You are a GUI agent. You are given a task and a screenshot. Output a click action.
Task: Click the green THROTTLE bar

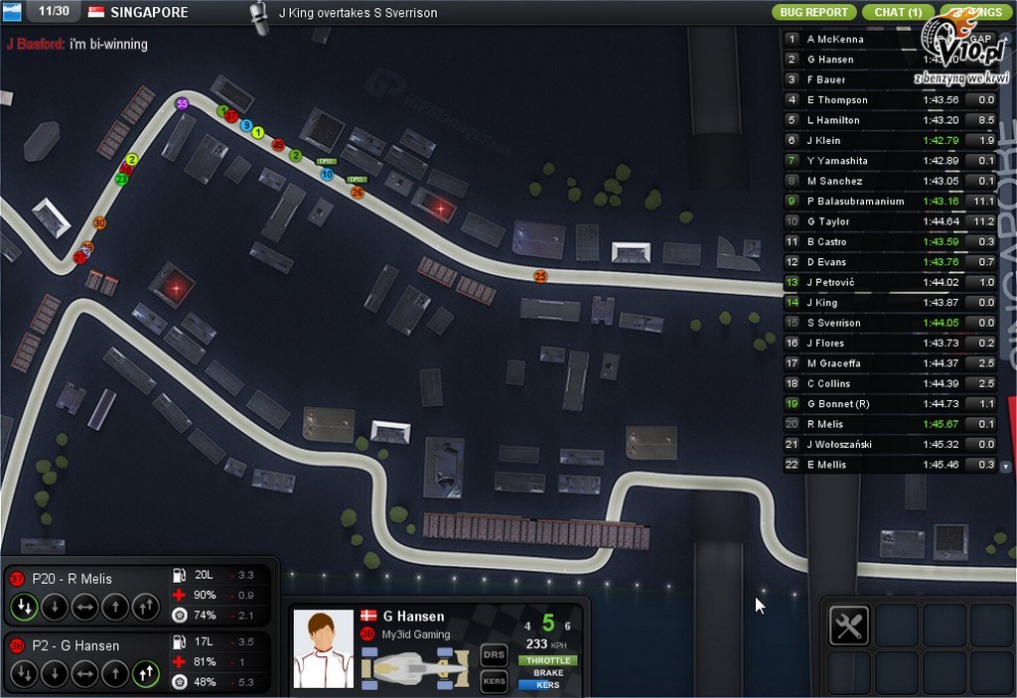coord(548,660)
